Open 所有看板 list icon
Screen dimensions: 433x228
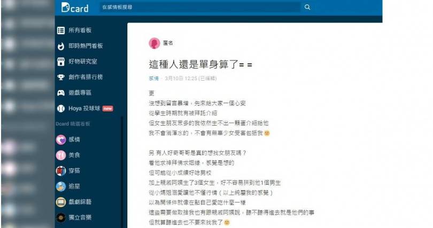[61, 30]
